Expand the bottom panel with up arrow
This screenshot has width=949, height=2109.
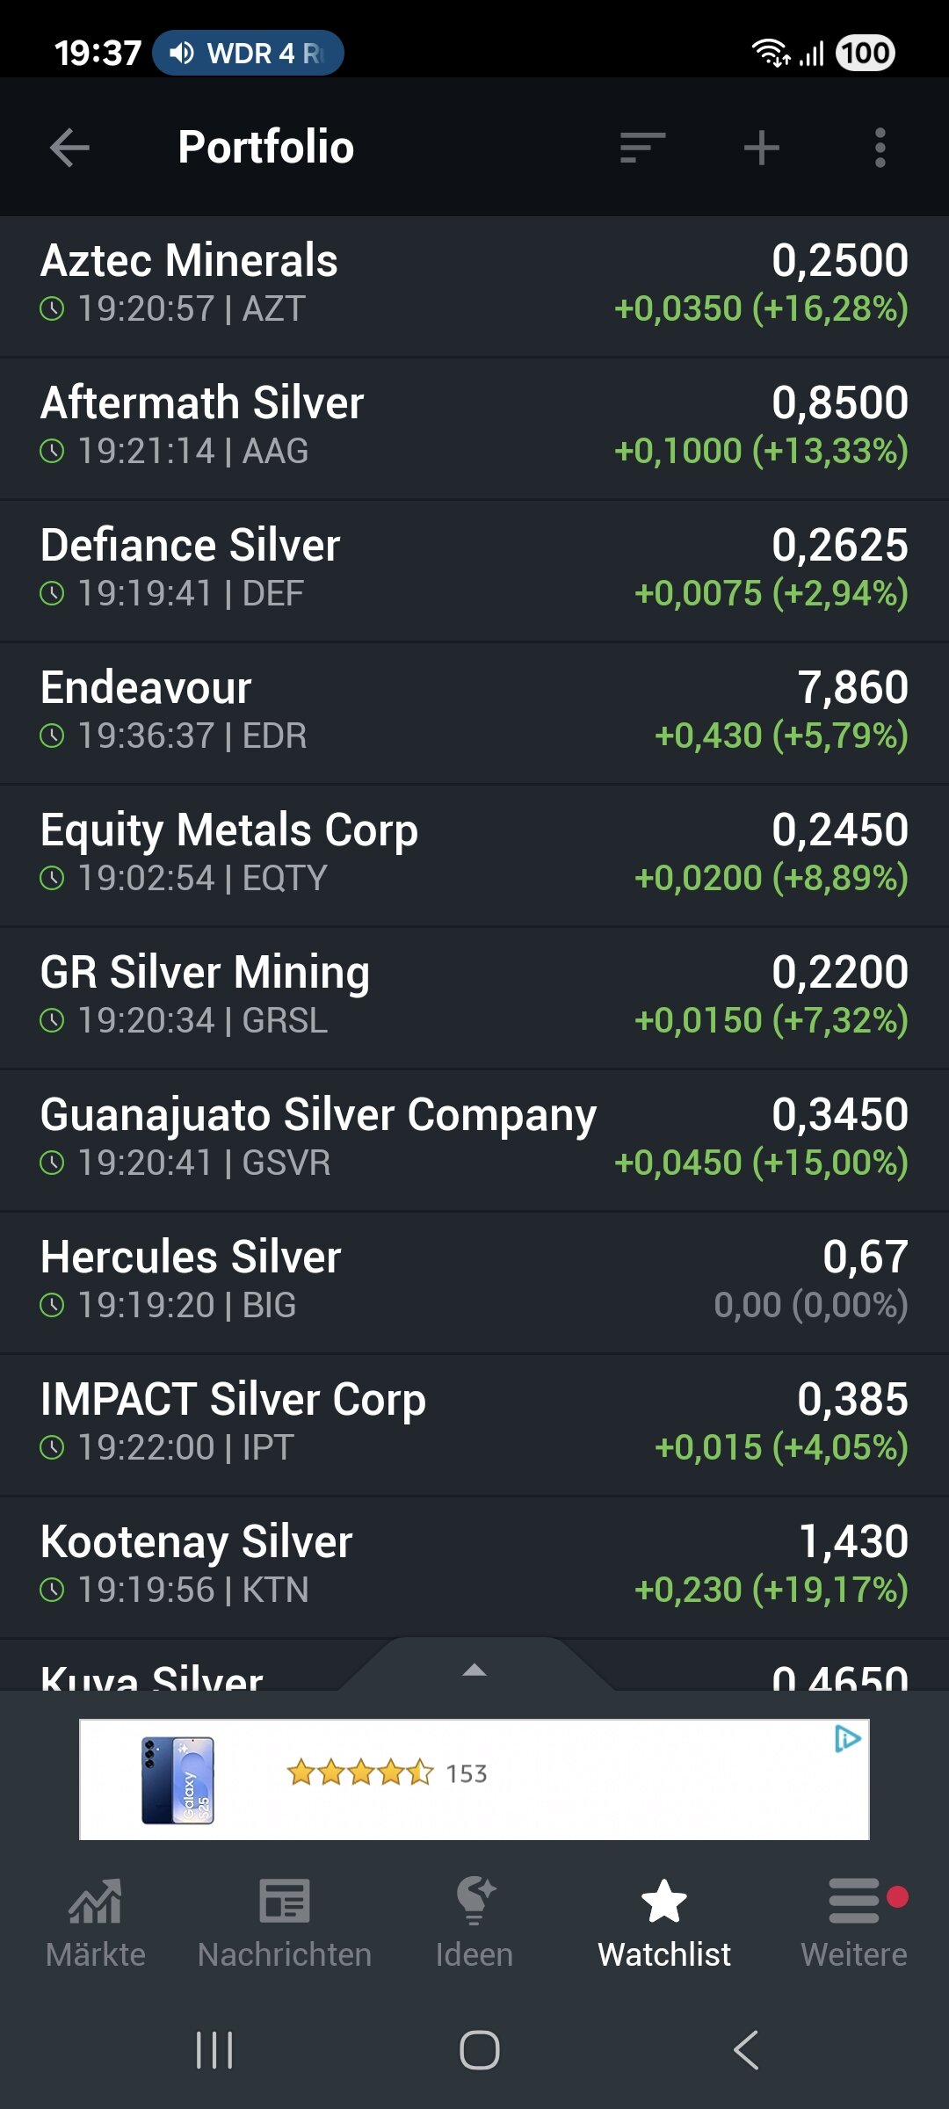(474, 1670)
